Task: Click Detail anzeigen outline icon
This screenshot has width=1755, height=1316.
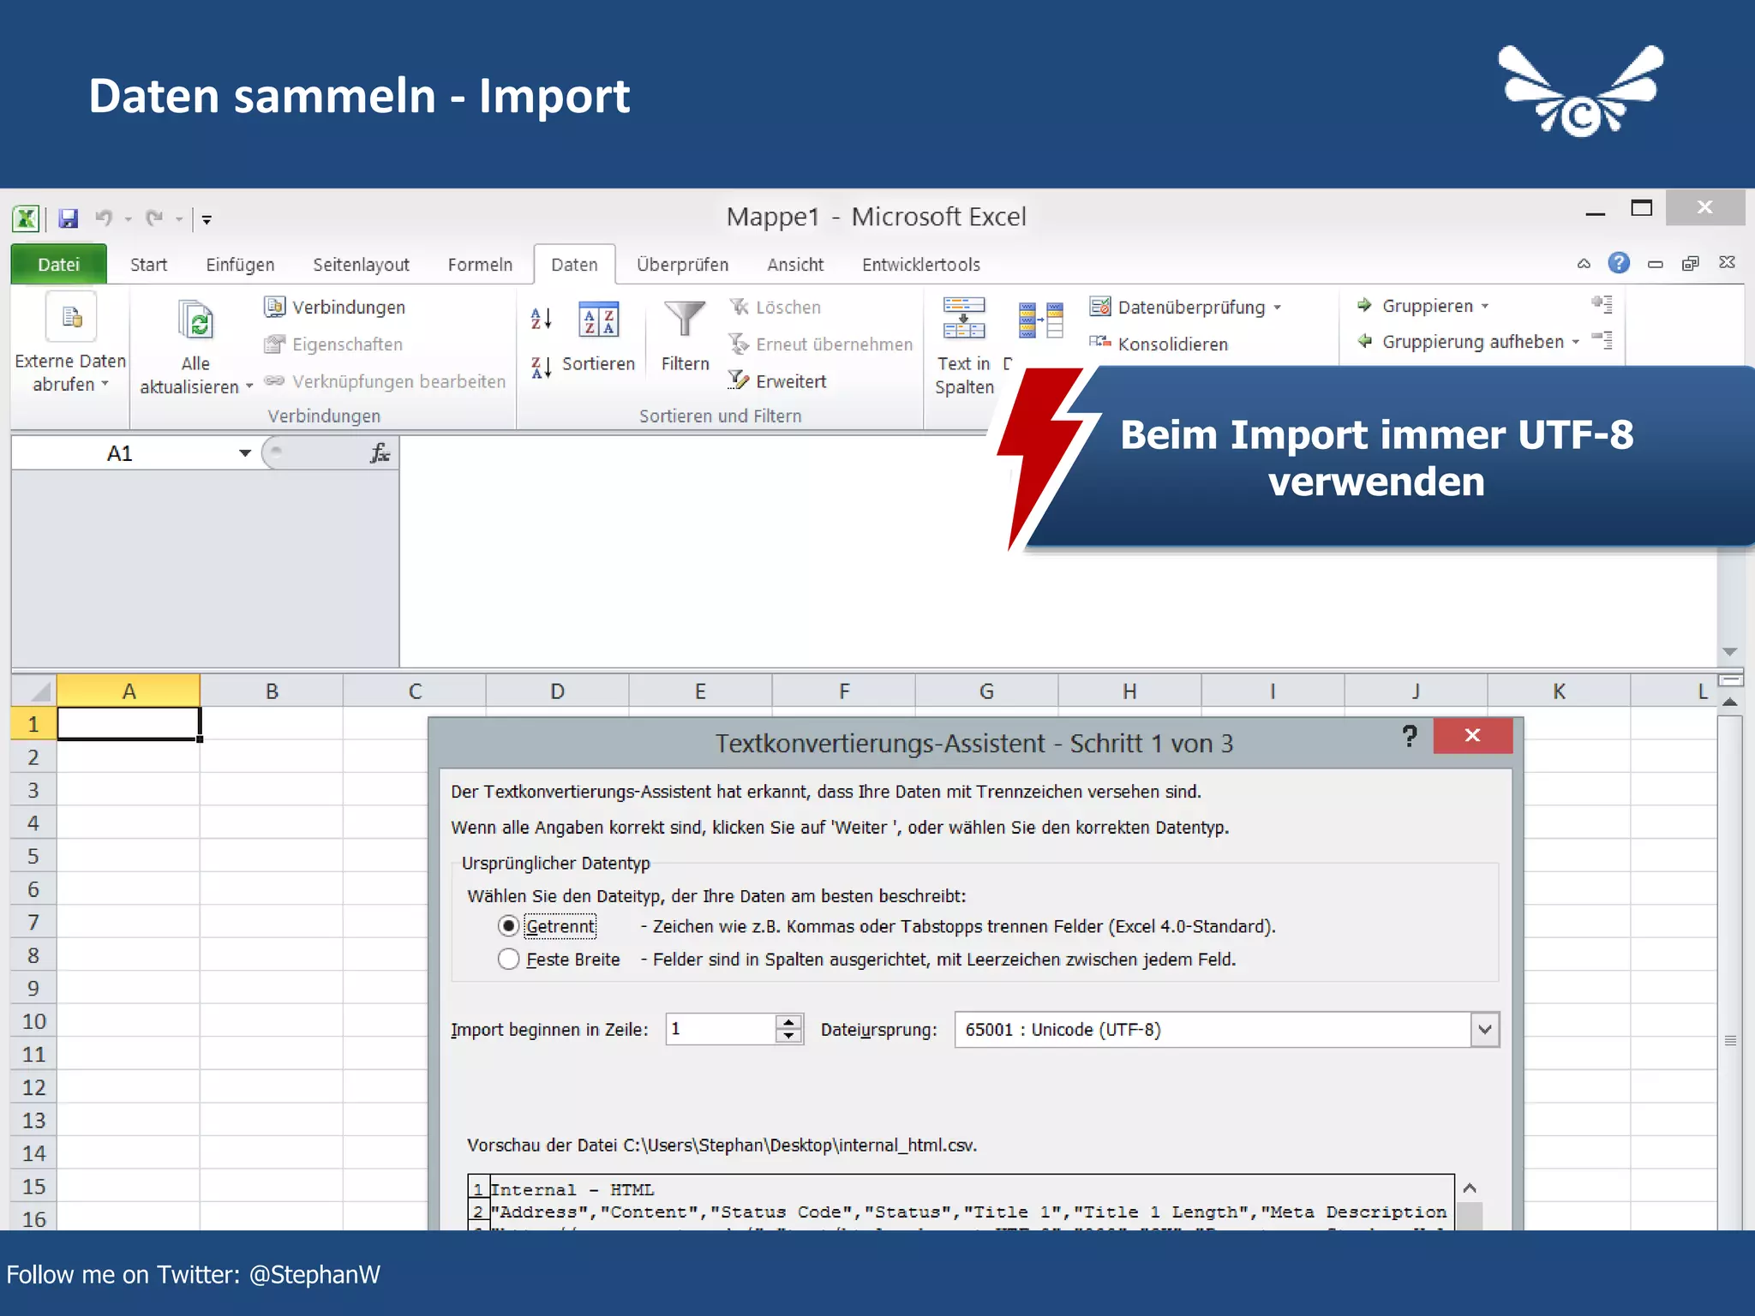Action: pos(1602,303)
